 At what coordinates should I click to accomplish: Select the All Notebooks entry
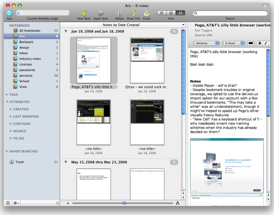(x=31, y=30)
